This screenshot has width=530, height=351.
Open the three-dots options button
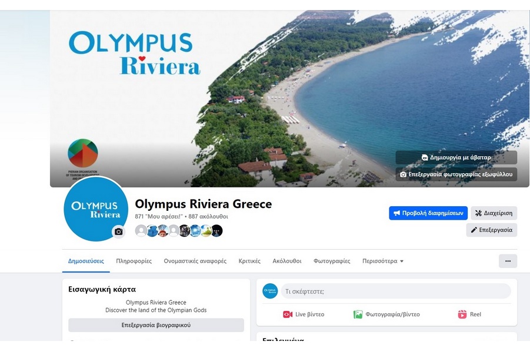pyautogui.click(x=508, y=261)
